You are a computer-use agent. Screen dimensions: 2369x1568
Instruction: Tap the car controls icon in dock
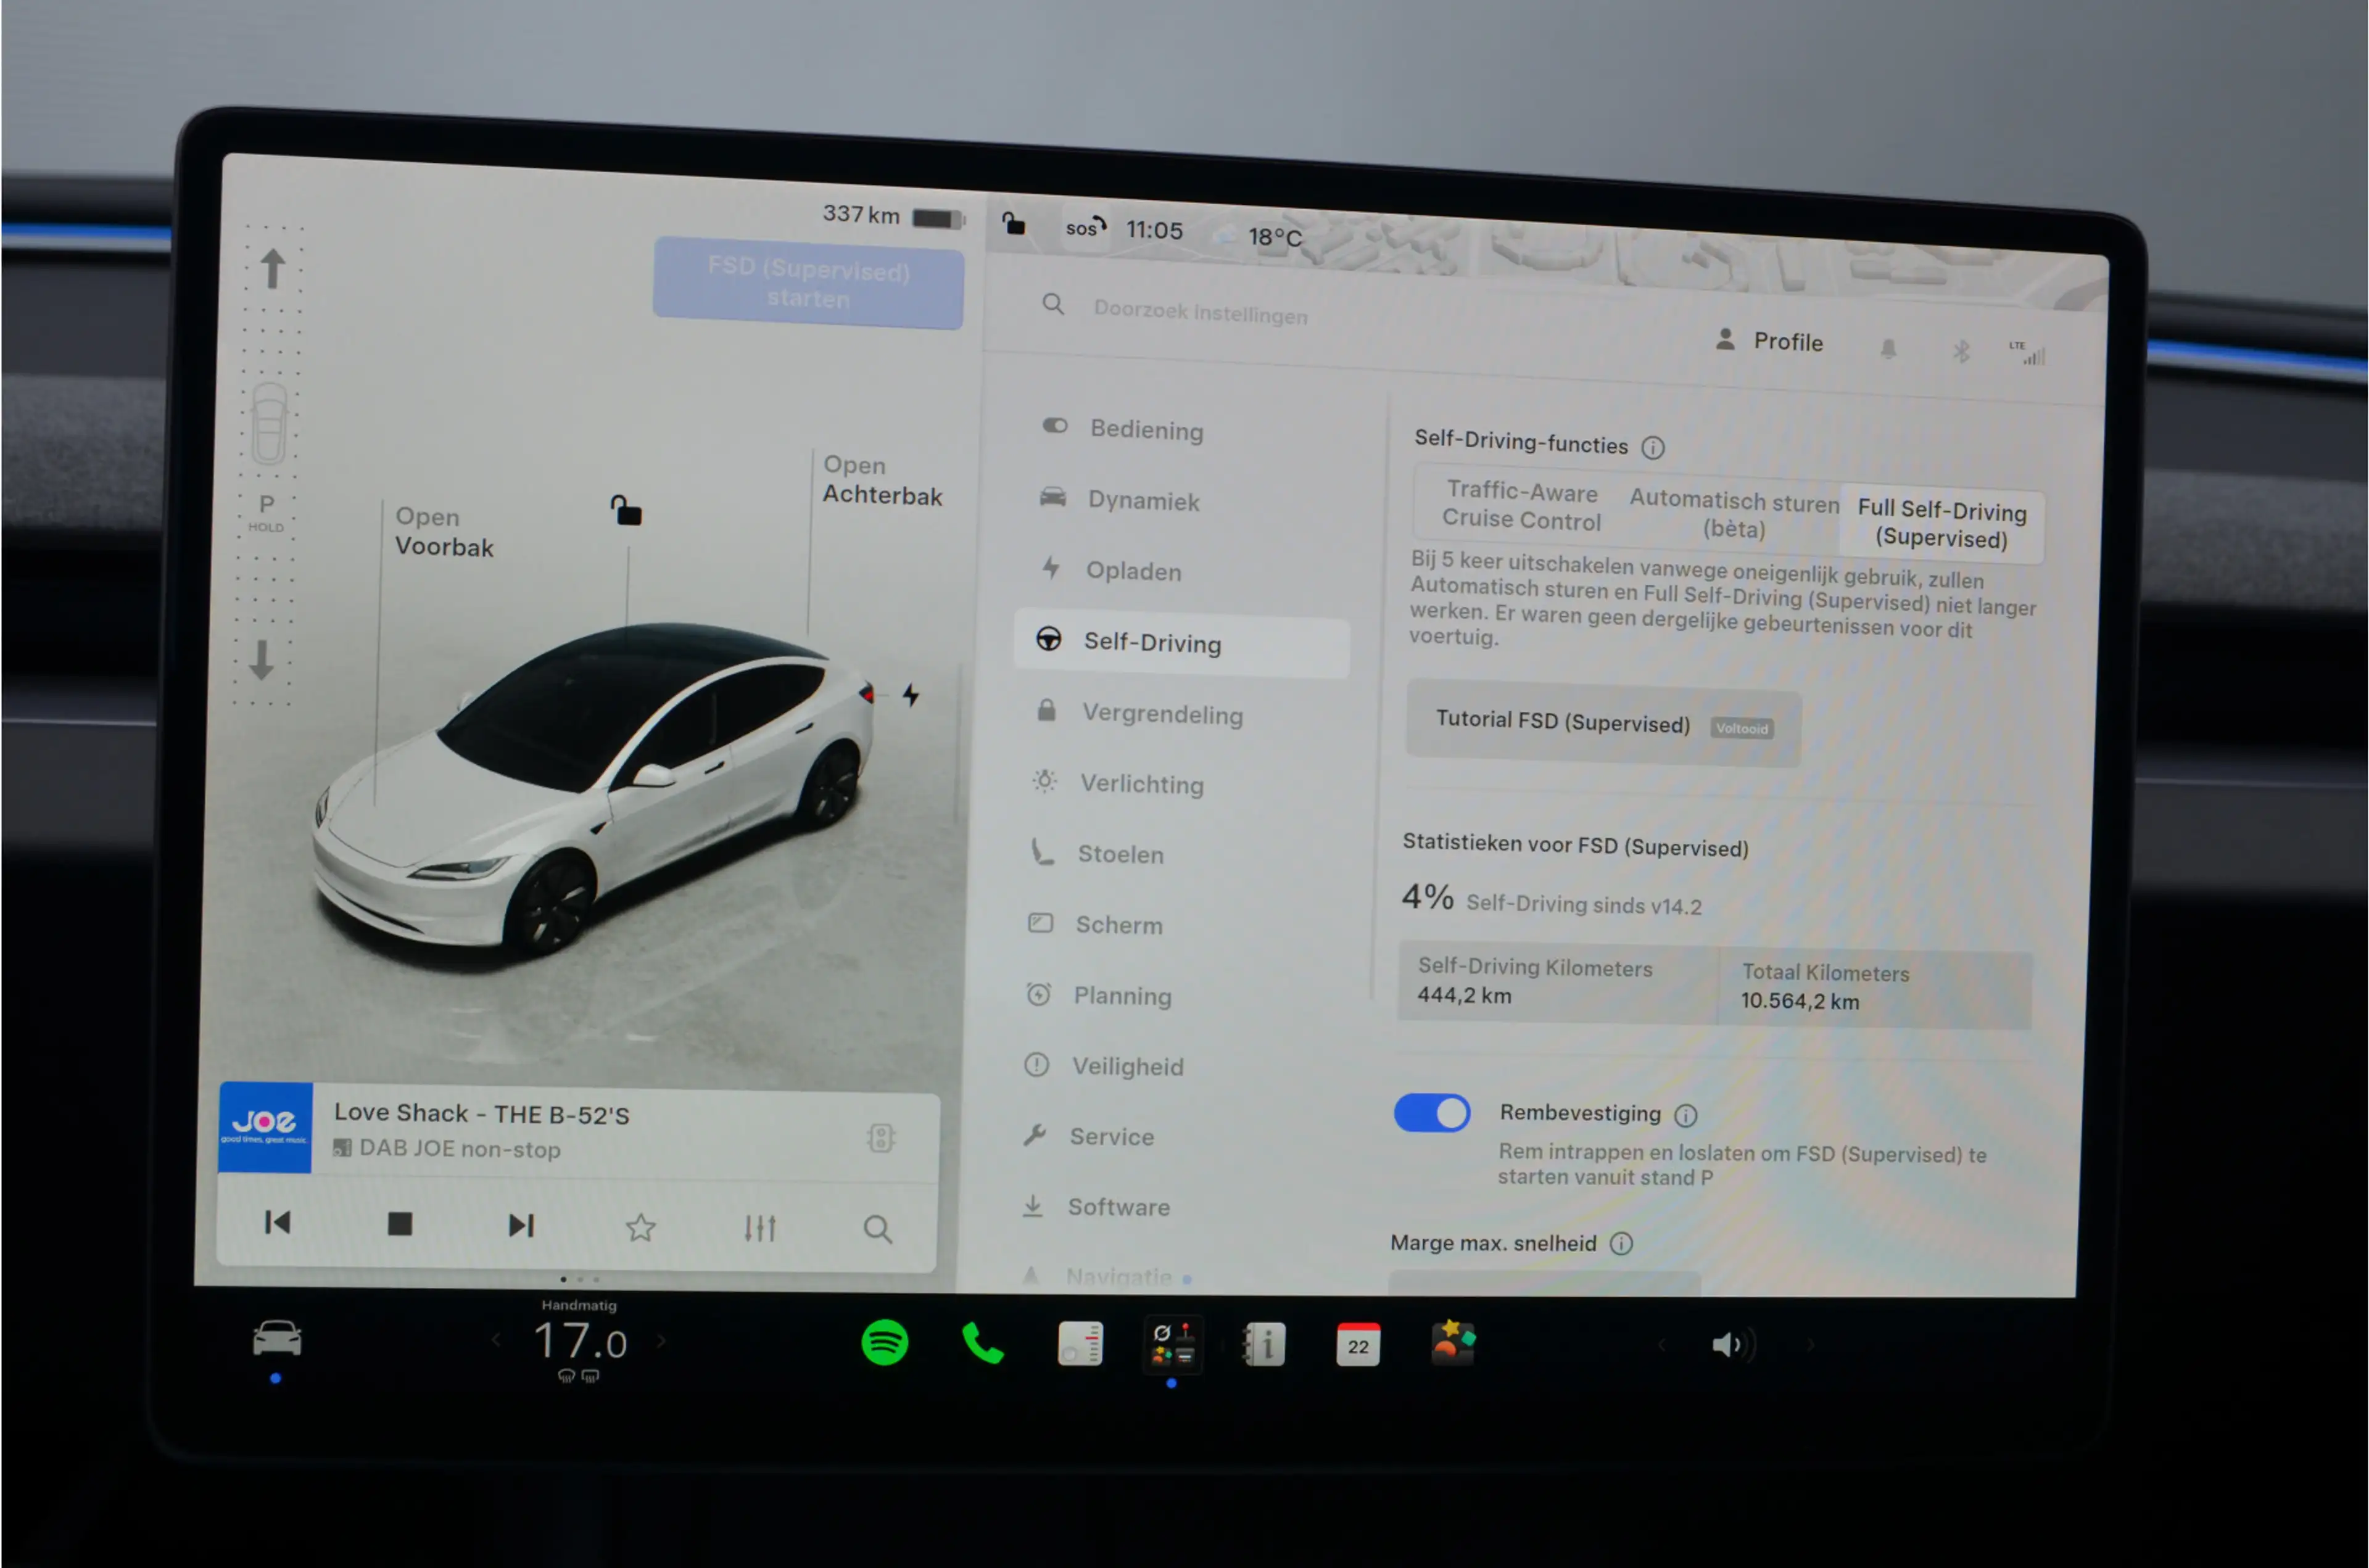277,1338
